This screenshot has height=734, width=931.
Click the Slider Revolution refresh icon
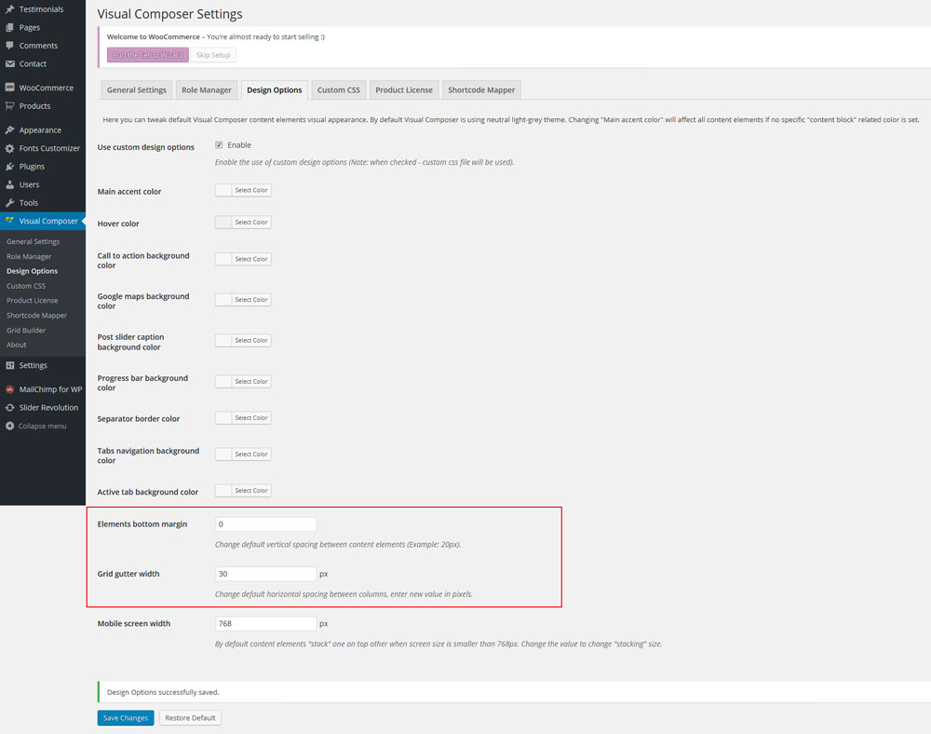click(x=9, y=408)
